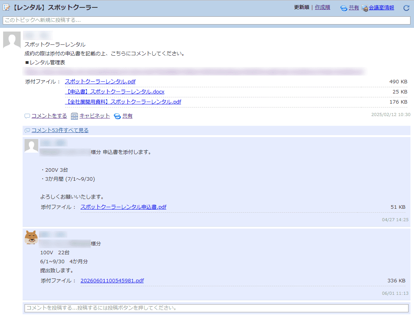Click the comment input field at bottom
The height and width of the screenshot is (317, 414).
(216, 308)
